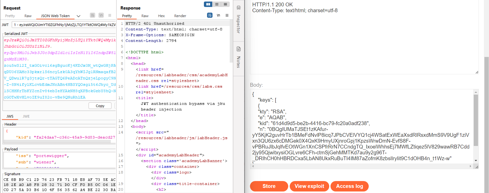Grab Head textarea resize handle

(x=477, y=72)
